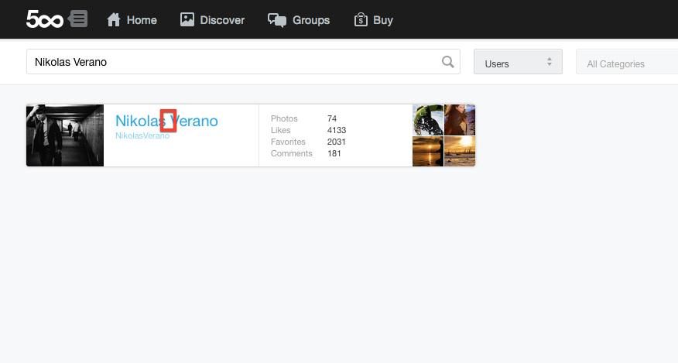Click the Likes count of 4133

point(336,130)
